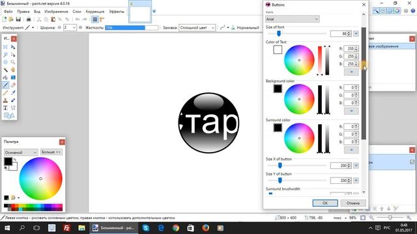
Task: Swap primary and secondary colors
Action: 15,159
